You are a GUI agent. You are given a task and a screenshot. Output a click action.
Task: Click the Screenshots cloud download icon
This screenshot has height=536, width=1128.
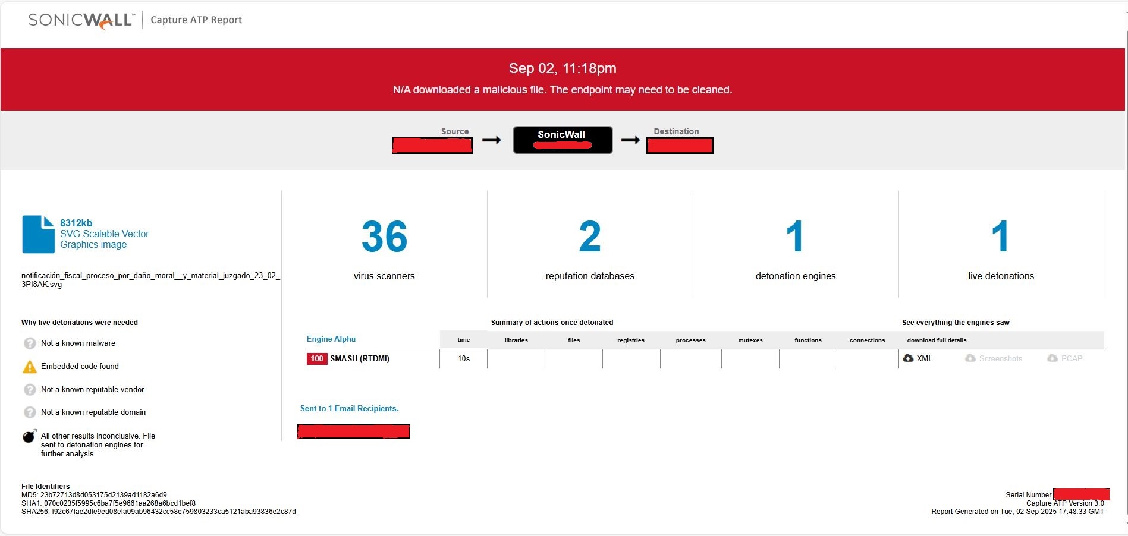tap(970, 358)
